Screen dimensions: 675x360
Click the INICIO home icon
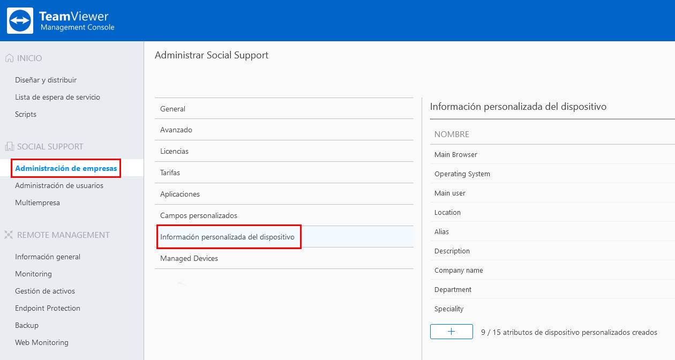(9, 58)
